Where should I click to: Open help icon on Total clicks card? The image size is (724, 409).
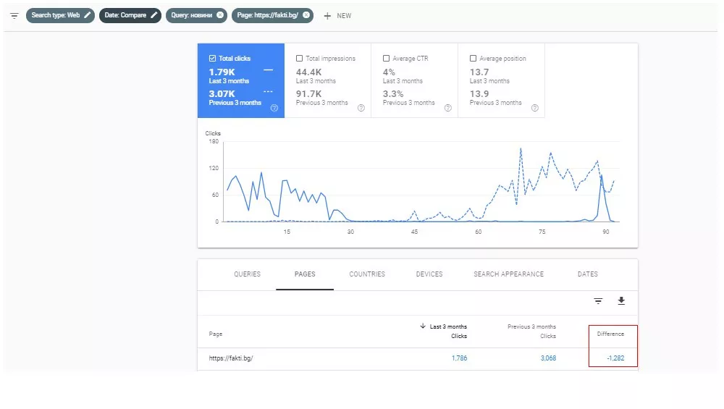pos(274,108)
